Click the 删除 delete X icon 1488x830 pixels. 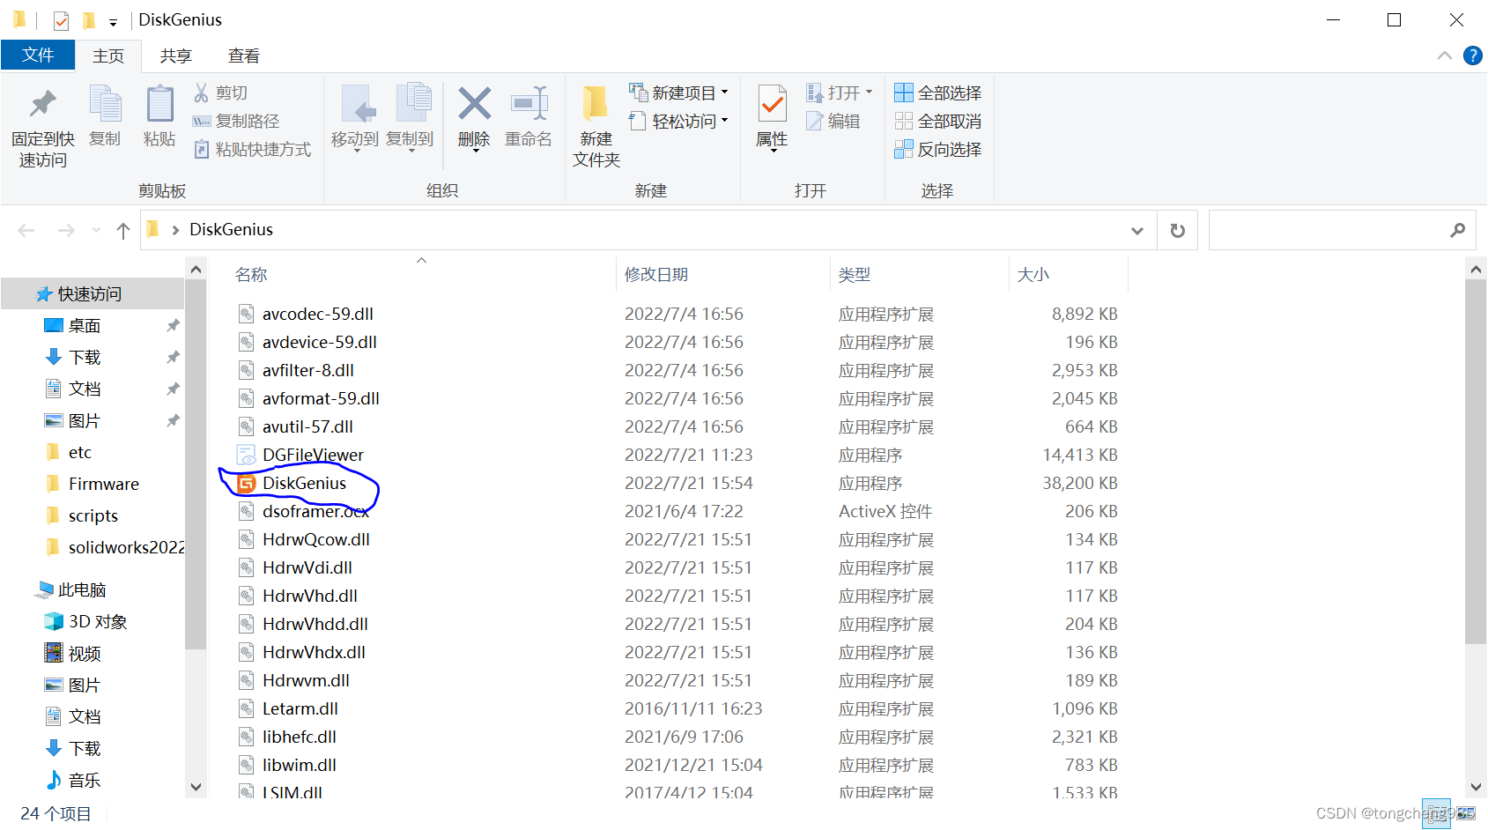point(474,104)
